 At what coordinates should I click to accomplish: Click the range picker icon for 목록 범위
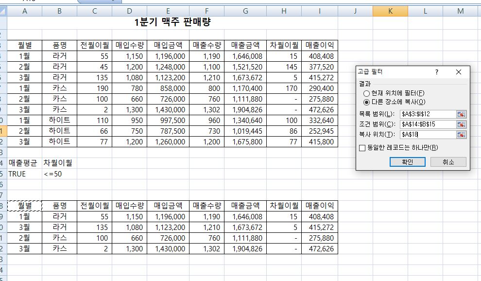(x=461, y=114)
